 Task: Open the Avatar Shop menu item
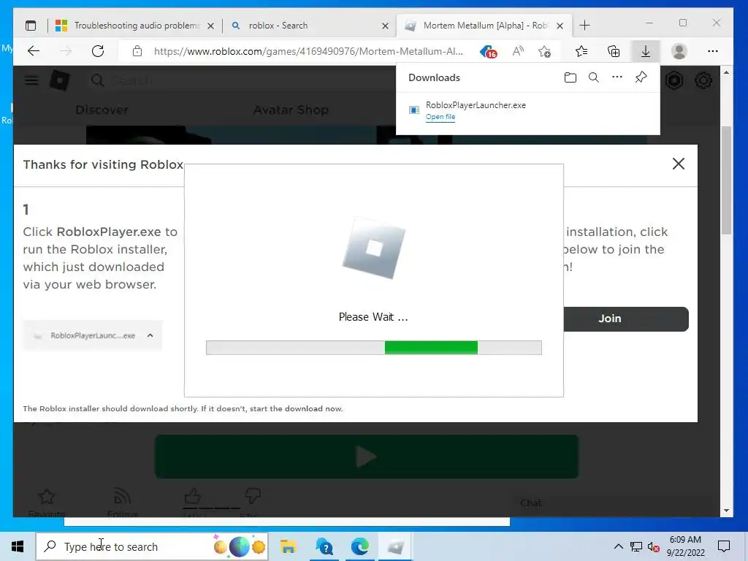[x=291, y=110]
